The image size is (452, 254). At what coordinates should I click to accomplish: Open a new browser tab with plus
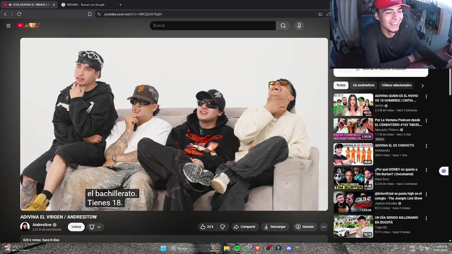click(x=120, y=5)
